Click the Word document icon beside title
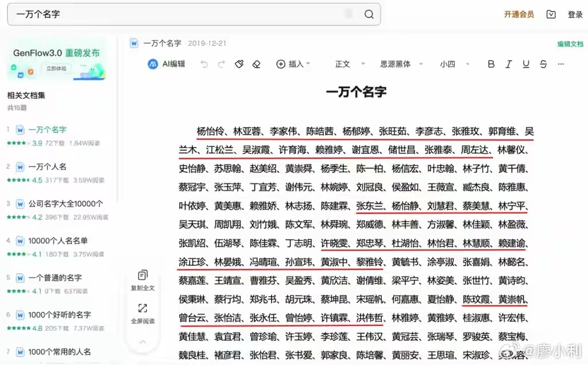This screenshot has height=365, width=588. [x=134, y=43]
